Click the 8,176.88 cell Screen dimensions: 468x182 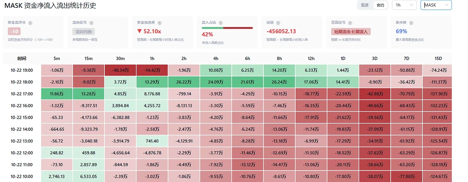click(x=152, y=94)
